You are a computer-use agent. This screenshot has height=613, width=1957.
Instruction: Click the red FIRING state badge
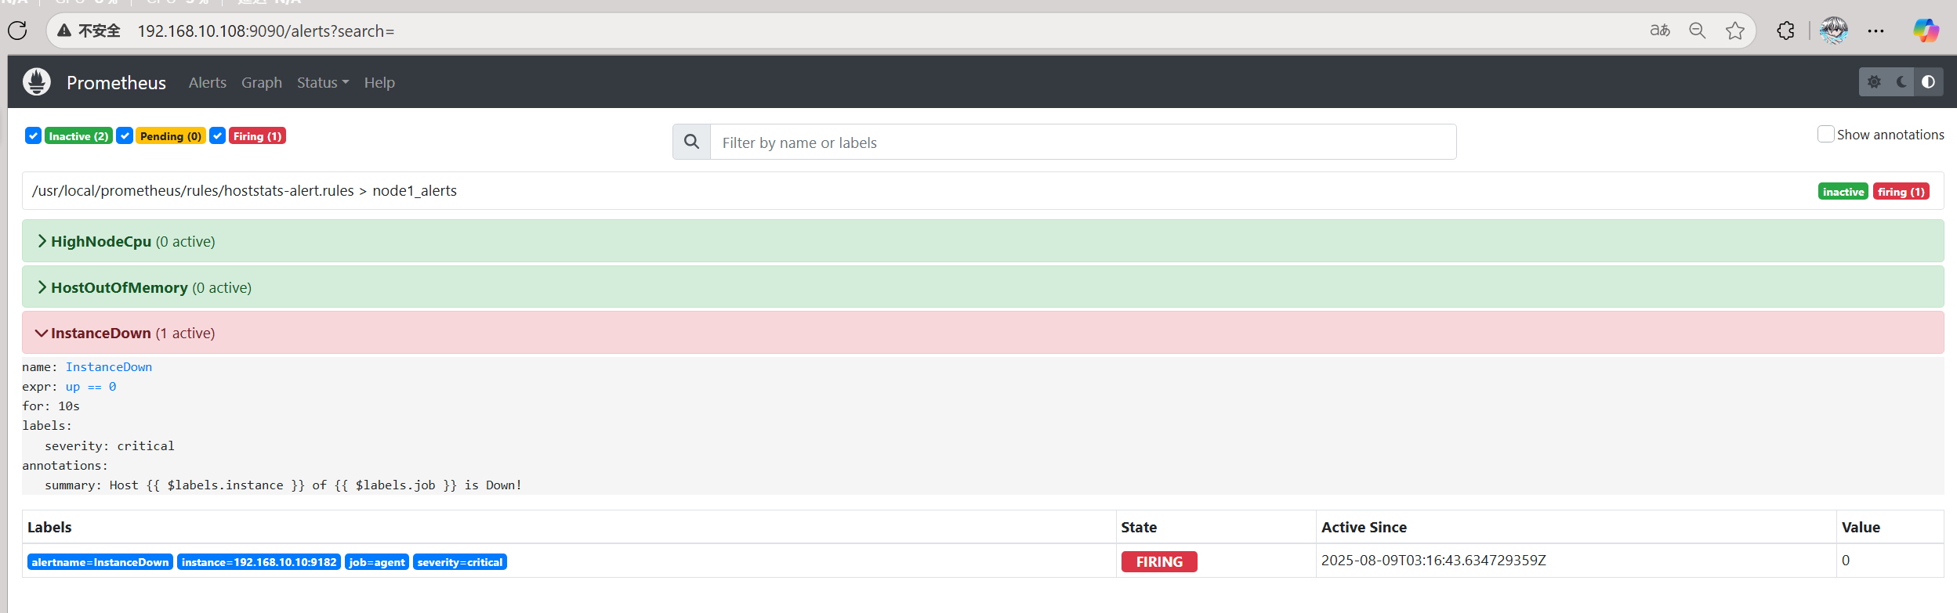pos(1159,561)
